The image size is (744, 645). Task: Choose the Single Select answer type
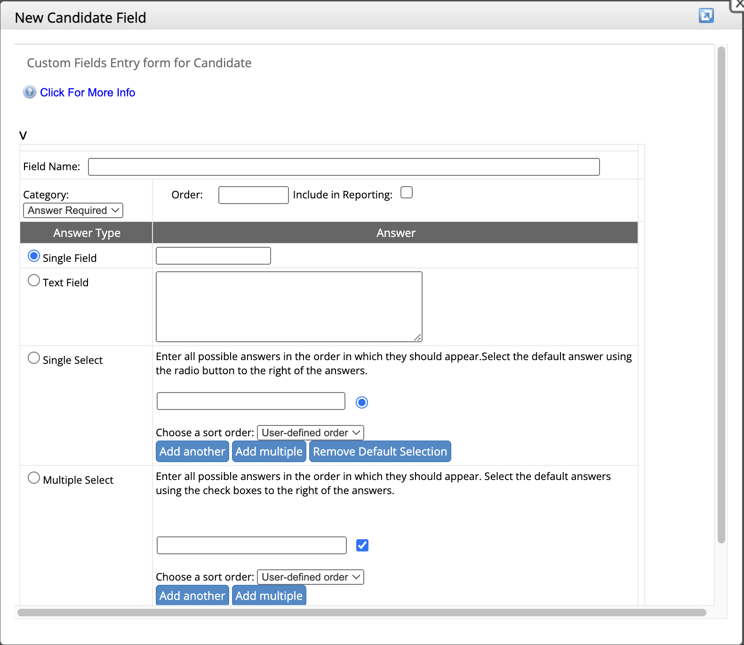[34, 358]
